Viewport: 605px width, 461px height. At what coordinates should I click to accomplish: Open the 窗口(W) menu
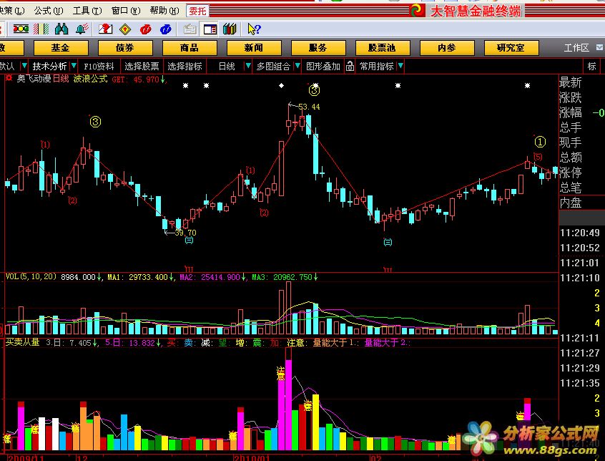point(126,11)
